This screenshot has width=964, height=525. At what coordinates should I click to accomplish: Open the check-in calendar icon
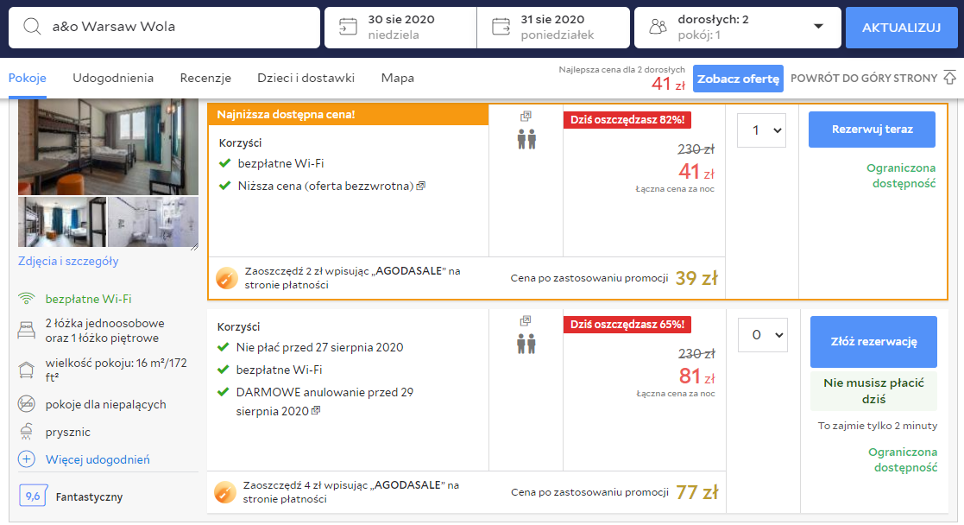348,27
